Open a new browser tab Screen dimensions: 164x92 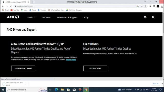(33, 2)
